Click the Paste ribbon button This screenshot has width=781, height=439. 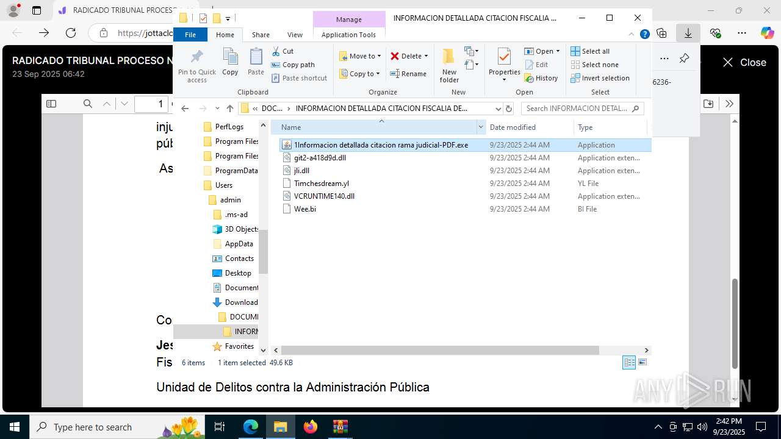(256, 62)
